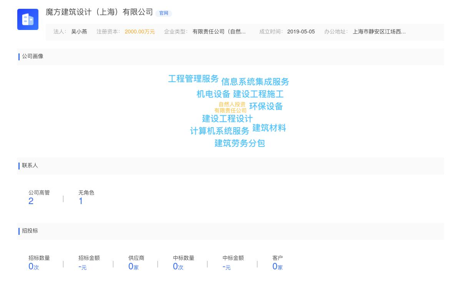Click the 供应商 label
This screenshot has height=289, width=461.
pyautogui.click(x=136, y=258)
